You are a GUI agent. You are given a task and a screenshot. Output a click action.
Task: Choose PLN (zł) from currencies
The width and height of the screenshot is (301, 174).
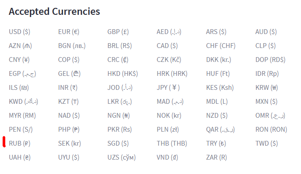168,130
